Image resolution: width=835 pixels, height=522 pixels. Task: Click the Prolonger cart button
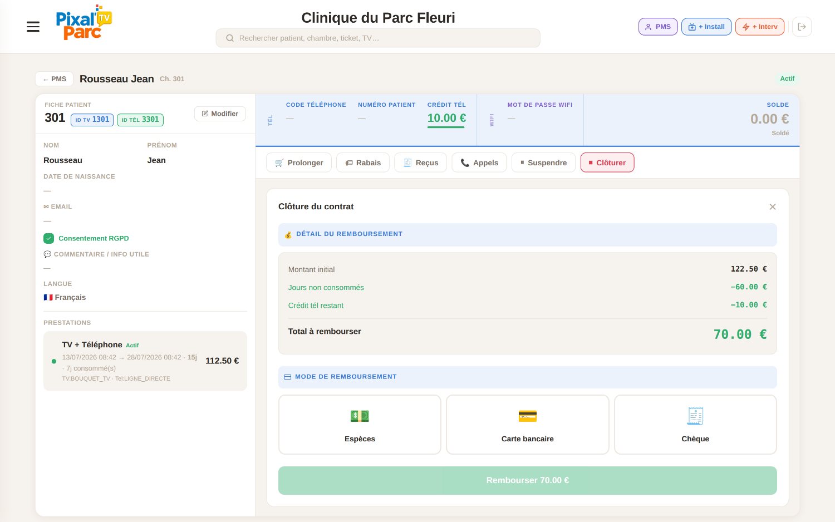(x=299, y=162)
